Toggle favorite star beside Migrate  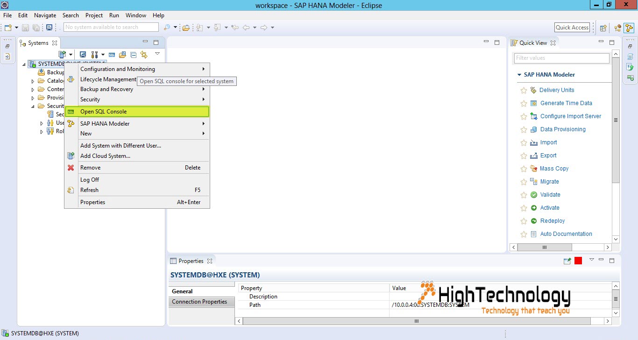tap(524, 182)
